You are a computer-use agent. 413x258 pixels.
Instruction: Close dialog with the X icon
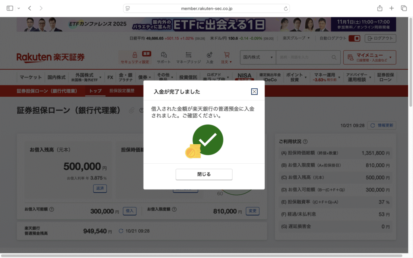(254, 92)
